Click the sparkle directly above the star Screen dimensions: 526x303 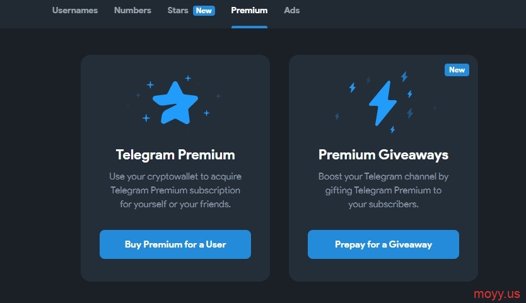188,78
